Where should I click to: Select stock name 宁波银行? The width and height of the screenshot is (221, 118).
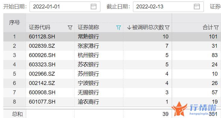pyautogui.click(x=88, y=83)
